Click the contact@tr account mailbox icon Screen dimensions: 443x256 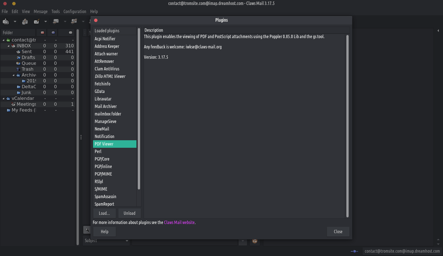[x=8, y=40]
